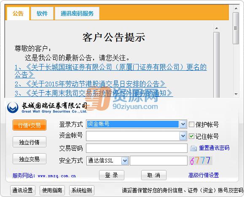
Task: Click the outer scrollbar up arrow
Action: (236, 8)
